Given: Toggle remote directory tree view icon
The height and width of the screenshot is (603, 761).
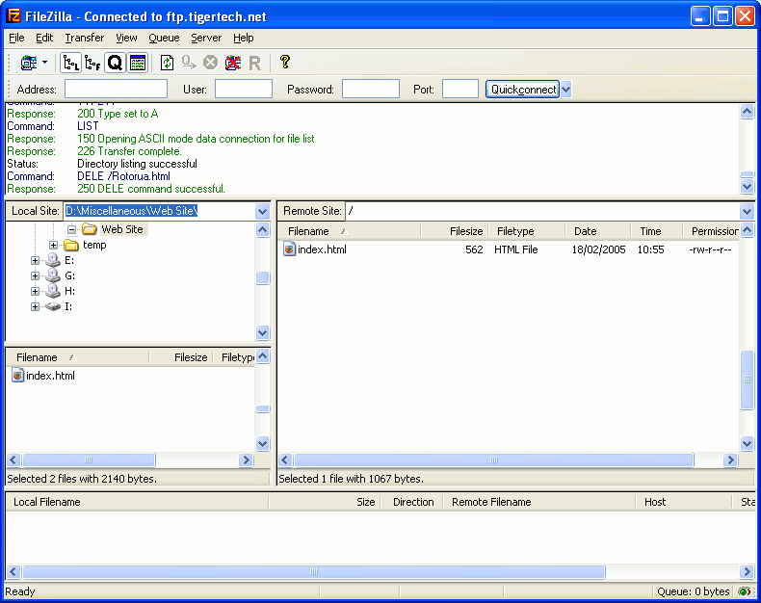Looking at the screenshot, I should pos(92,63).
